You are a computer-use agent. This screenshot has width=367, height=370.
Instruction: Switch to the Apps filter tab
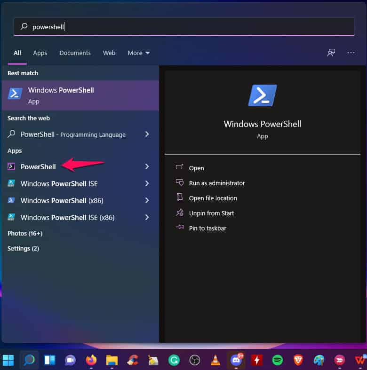point(40,53)
